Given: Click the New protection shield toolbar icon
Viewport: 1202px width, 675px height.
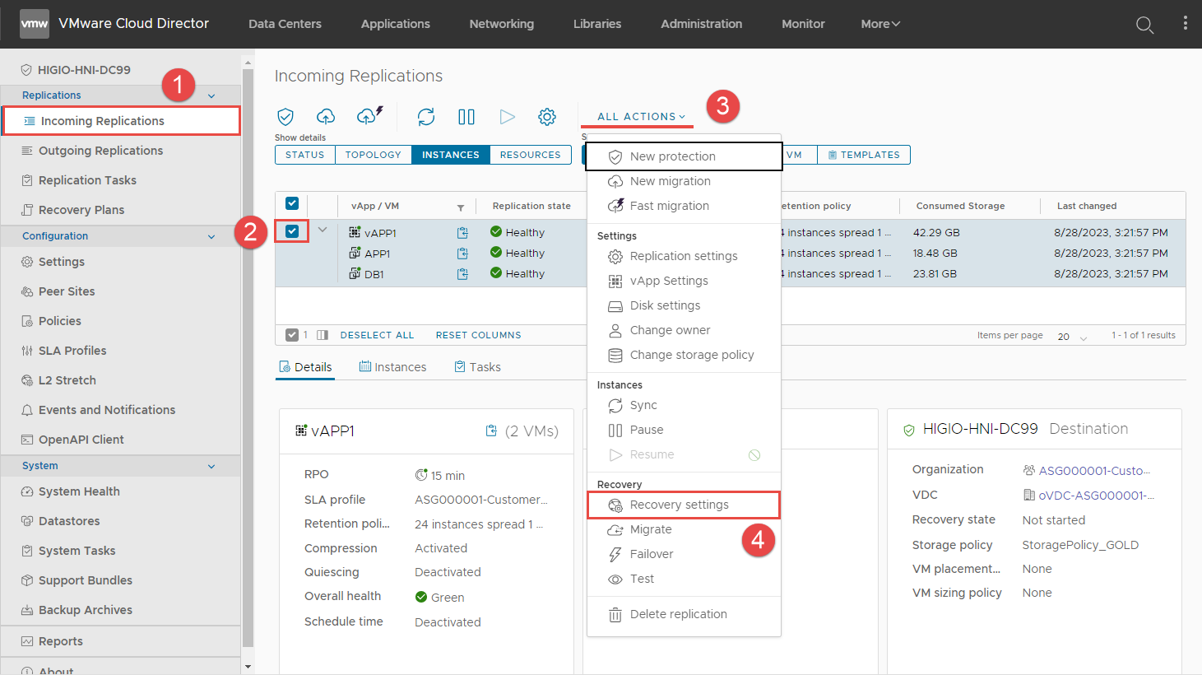Looking at the screenshot, I should [x=285, y=117].
